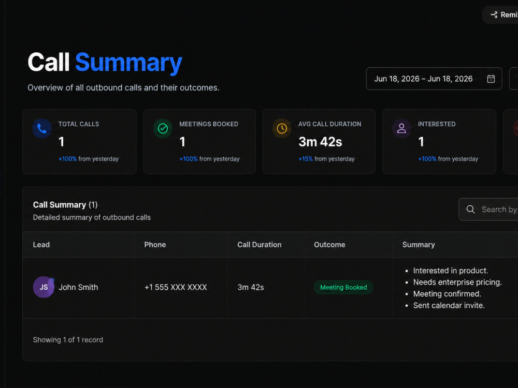518x388 pixels.
Task: Click the search magnifier icon
Action: (x=470, y=209)
